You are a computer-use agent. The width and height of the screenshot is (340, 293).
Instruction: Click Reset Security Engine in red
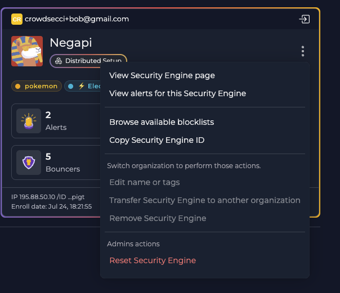pyautogui.click(x=153, y=260)
